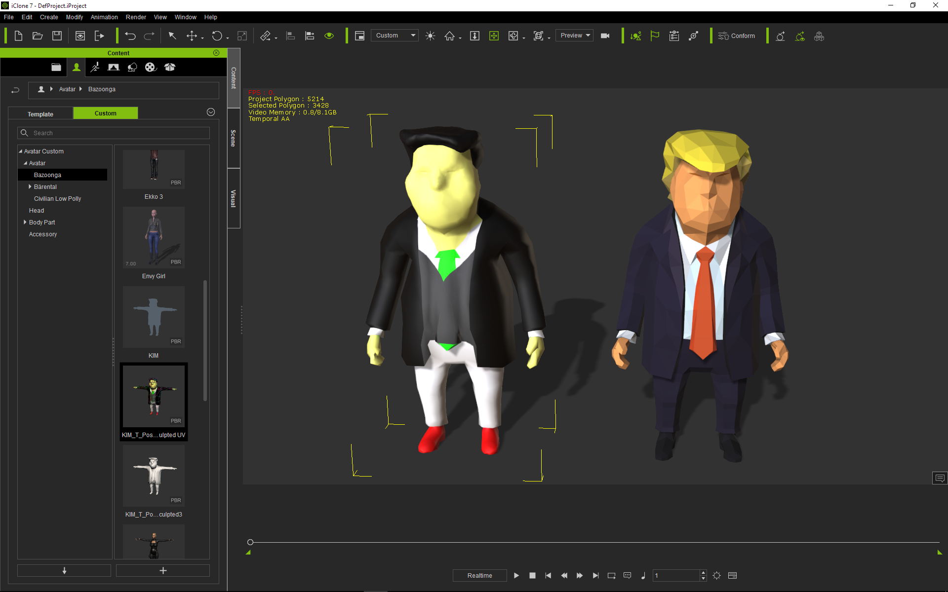Viewport: 948px width, 592px height.
Task: Click the green flag icon
Action: point(655,36)
